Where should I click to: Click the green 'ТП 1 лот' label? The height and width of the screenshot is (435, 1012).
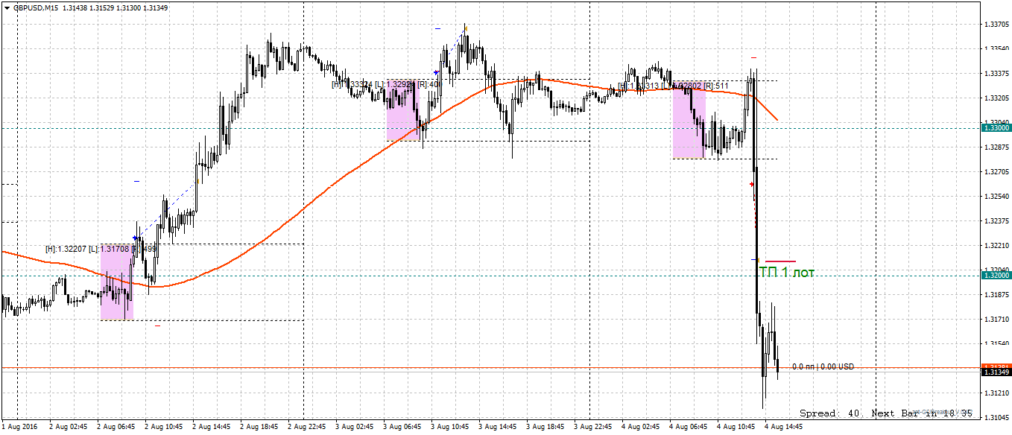(x=787, y=273)
